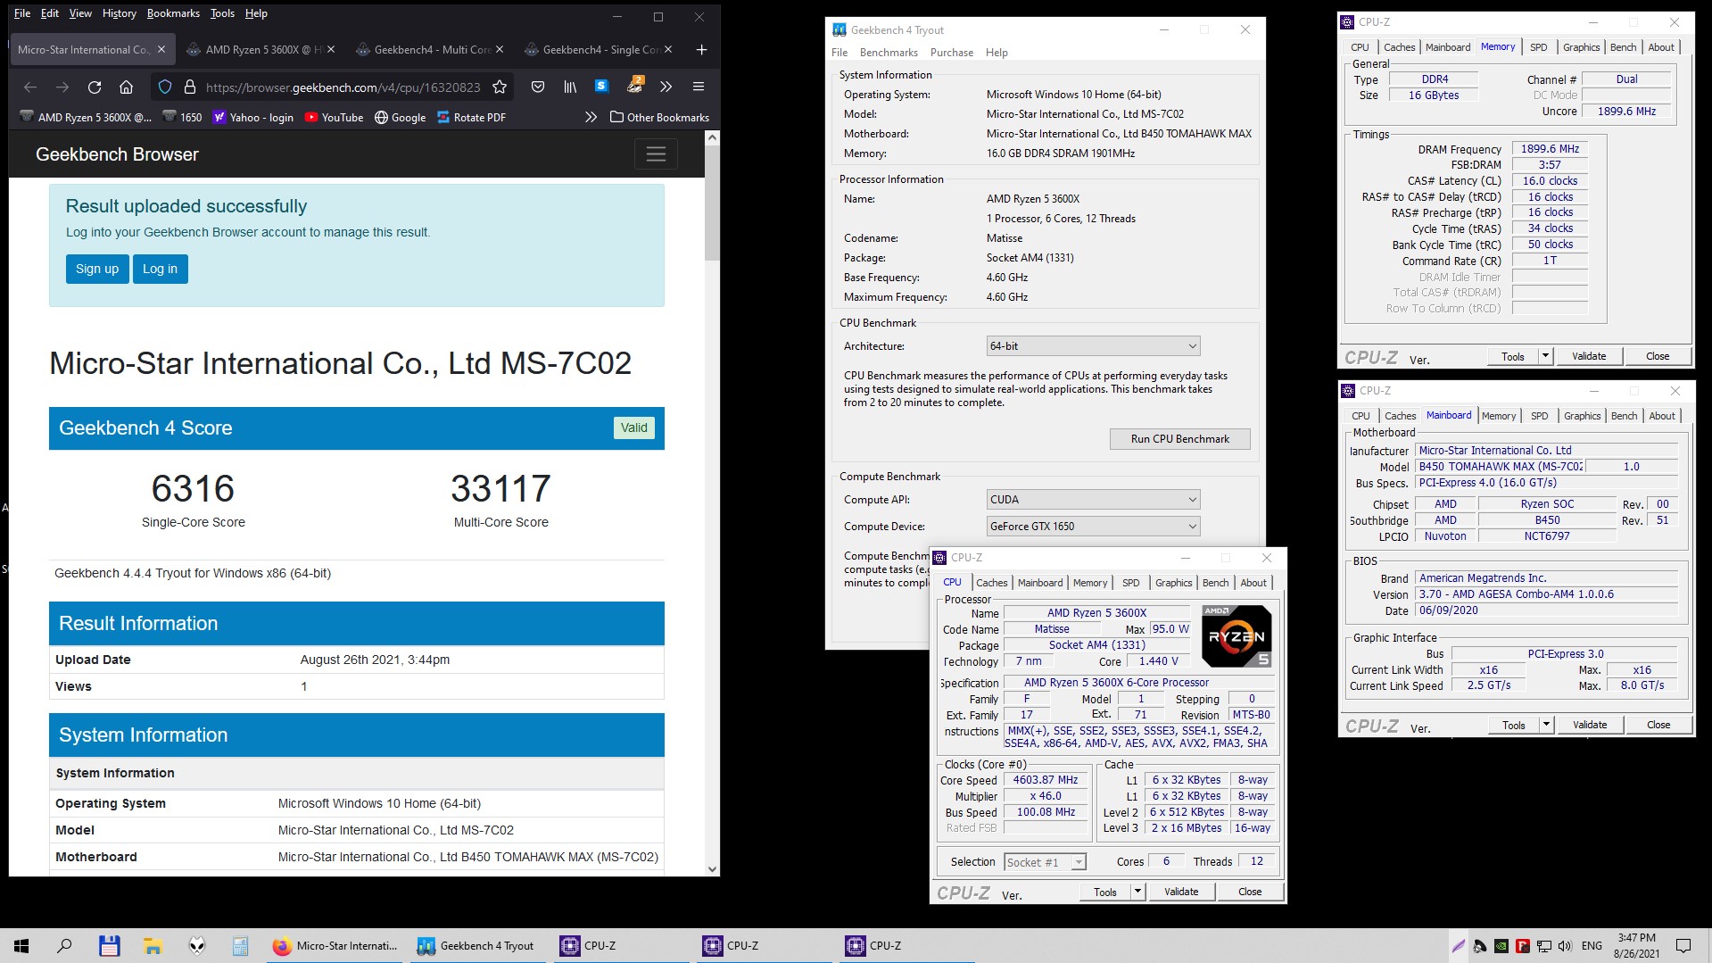Click the 3:47 PM clock in the taskbar

[x=1636, y=938]
